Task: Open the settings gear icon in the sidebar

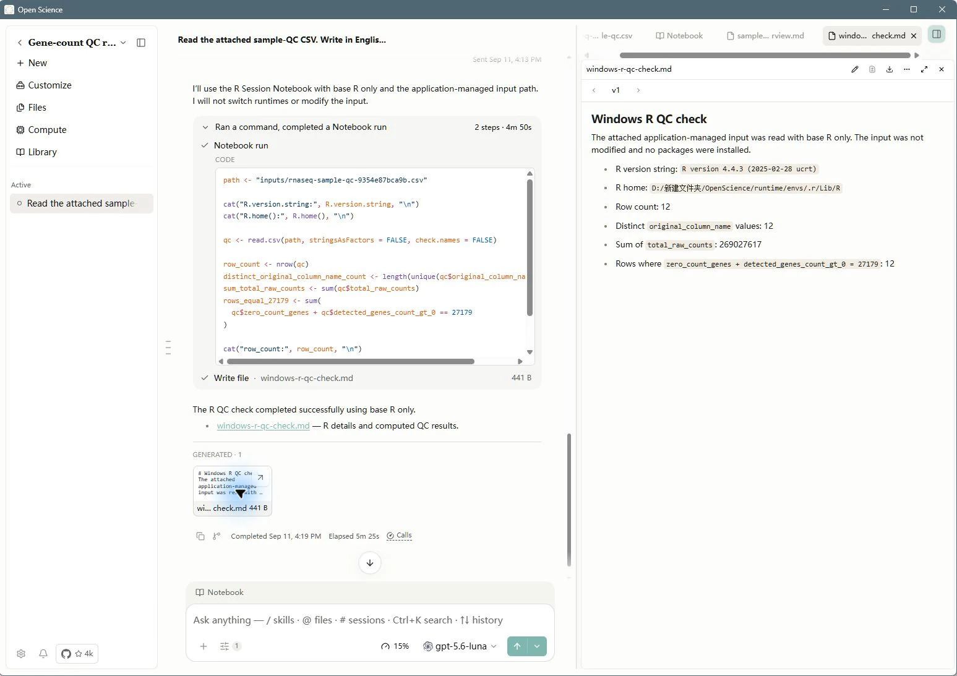Action: [21, 654]
